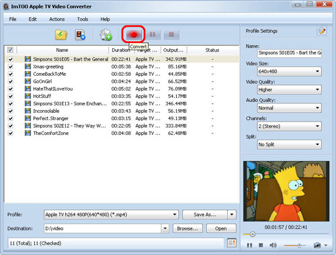Click the Open destination button

[221, 228]
